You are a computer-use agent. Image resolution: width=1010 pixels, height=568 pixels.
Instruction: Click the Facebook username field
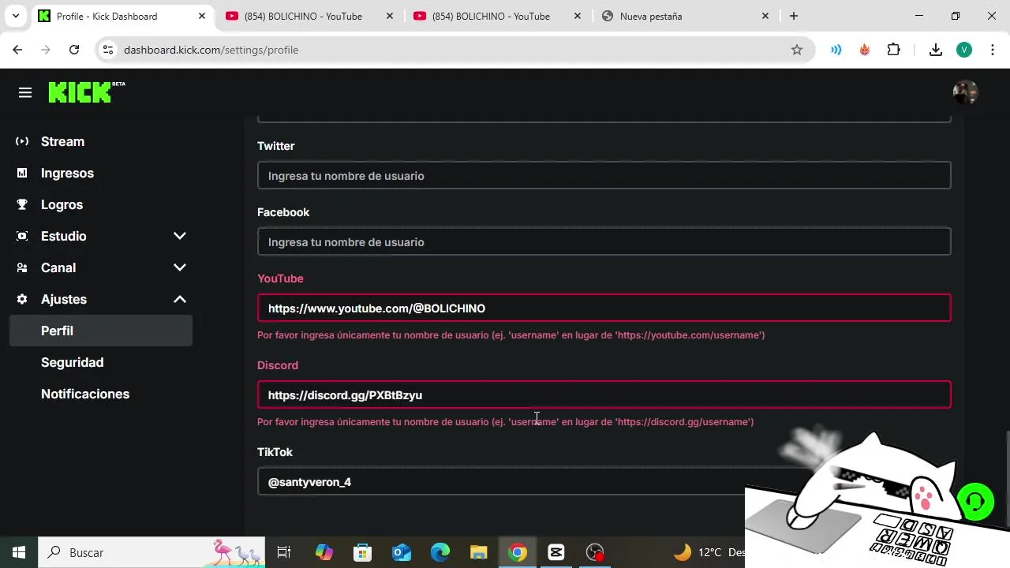(604, 241)
